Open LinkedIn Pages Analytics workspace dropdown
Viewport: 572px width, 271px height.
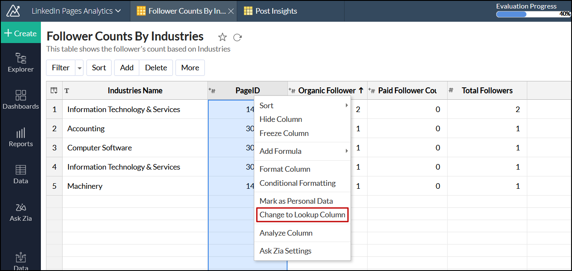[76, 11]
